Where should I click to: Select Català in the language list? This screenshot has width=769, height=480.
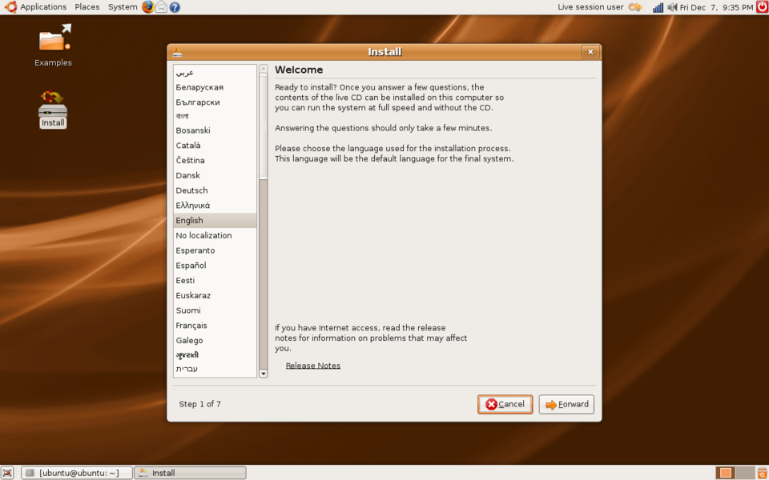[215, 146]
